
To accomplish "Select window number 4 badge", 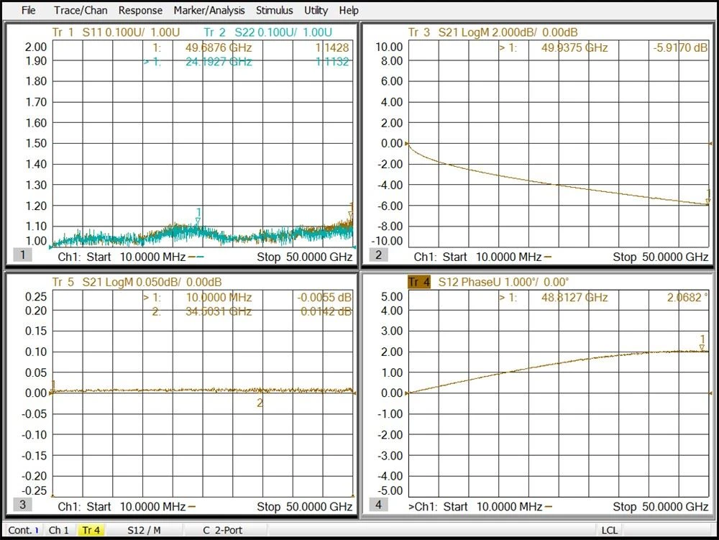I will click(378, 505).
